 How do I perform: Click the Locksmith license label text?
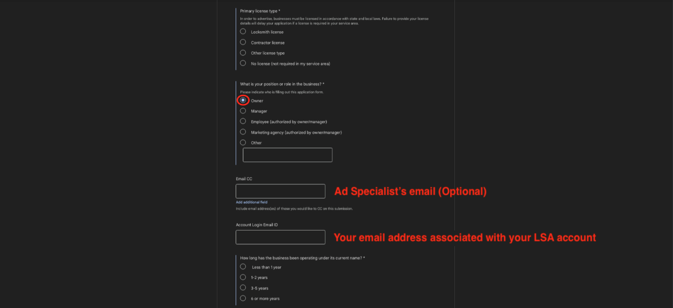pyautogui.click(x=267, y=32)
